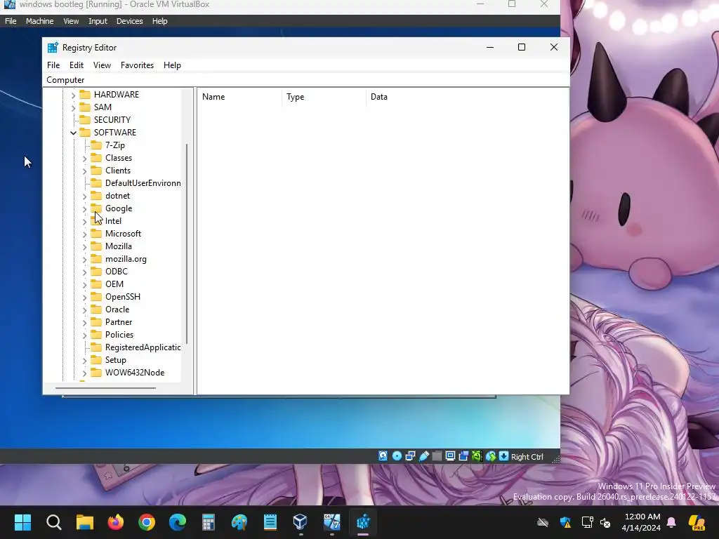Screen dimensions: 719x539
Task: Open Paint from the taskbar
Action: (x=239, y=522)
